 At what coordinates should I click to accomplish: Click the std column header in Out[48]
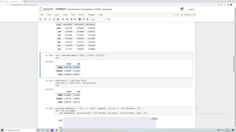tap(79, 64)
